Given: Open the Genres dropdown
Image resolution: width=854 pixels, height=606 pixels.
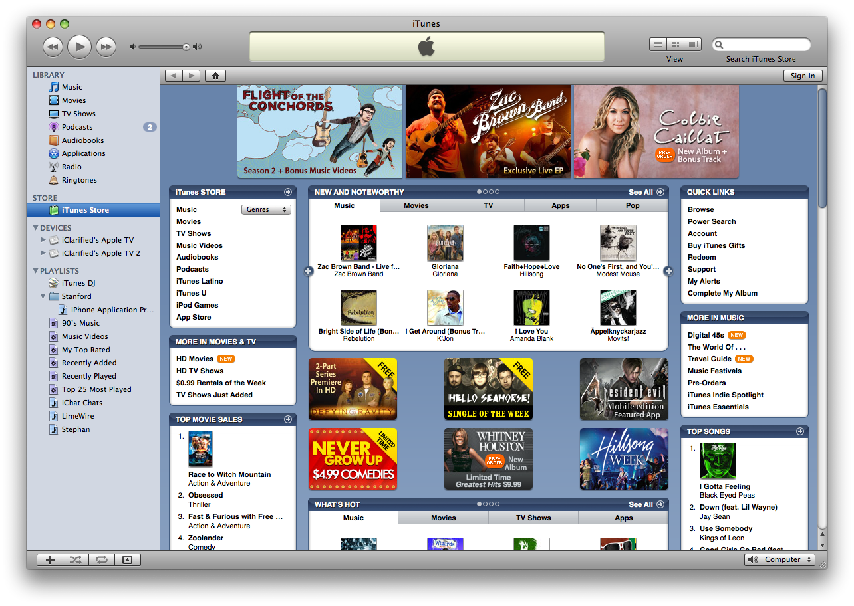Looking at the screenshot, I should [266, 209].
